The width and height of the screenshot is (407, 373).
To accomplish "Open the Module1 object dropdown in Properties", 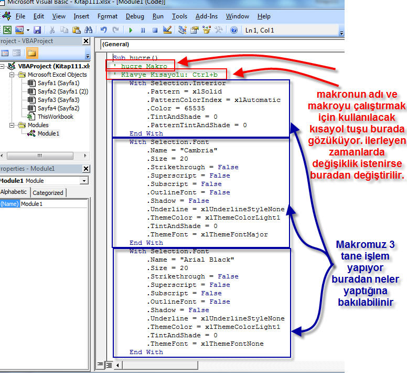I will point(84,181).
